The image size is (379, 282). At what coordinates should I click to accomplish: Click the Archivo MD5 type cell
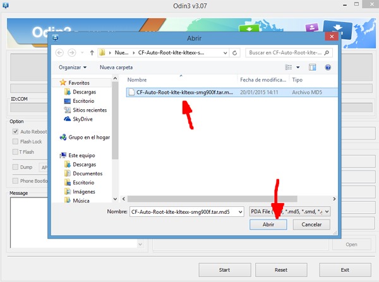(307, 92)
